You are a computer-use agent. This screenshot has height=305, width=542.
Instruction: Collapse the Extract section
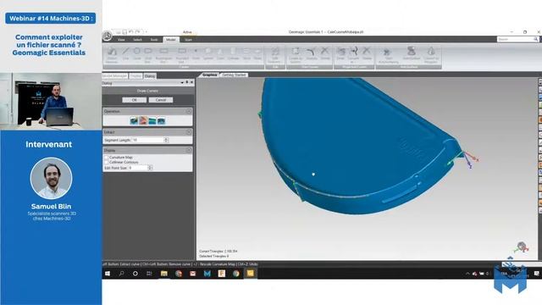[189, 132]
